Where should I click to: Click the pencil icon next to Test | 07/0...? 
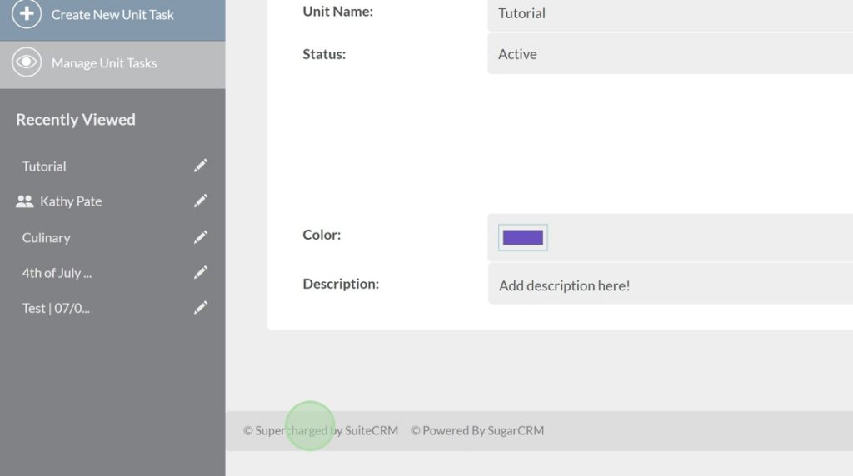(x=201, y=308)
